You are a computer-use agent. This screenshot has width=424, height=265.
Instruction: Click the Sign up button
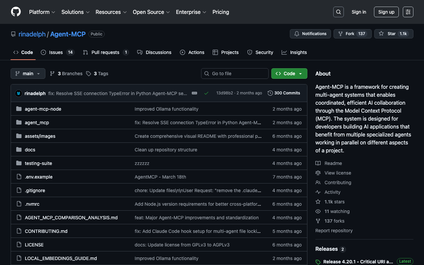pyautogui.click(x=386, y=12)
